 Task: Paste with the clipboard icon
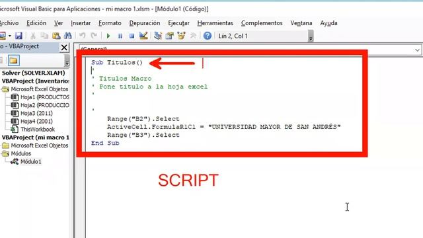click(56, 36)
